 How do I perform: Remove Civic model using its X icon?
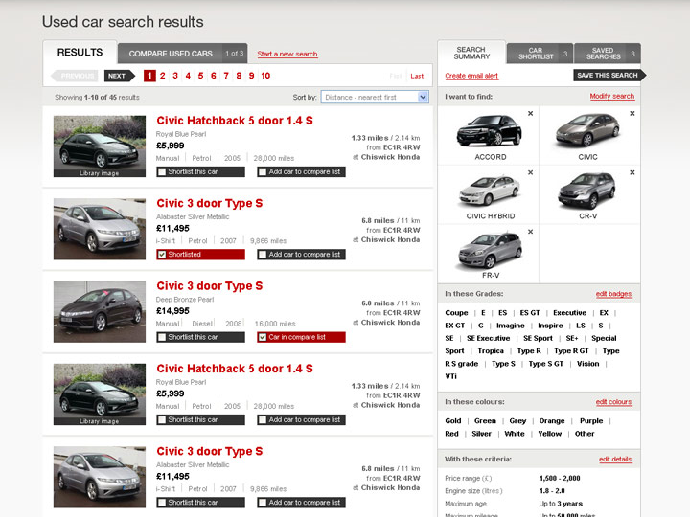coord(632,113)
